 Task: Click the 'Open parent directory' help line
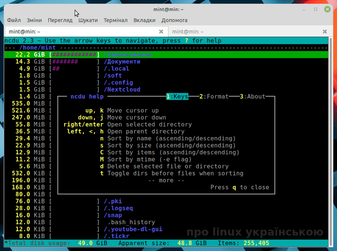(146, 131)
